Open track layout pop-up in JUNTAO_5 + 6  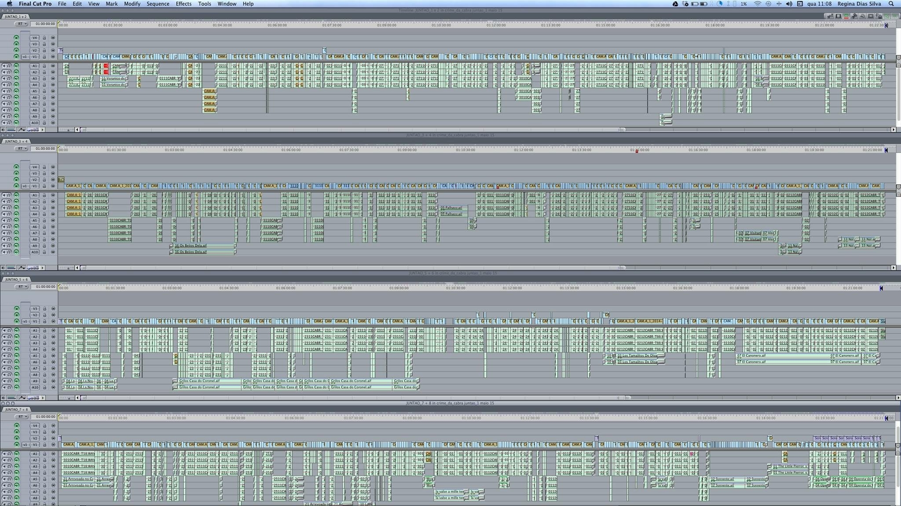43,398
